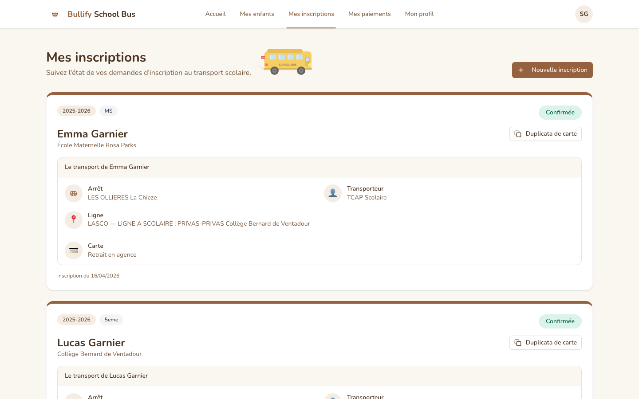This screenshot has height=399, width=639.
Task: Click the copy icon in Lucas's Duplicata button
Action: pos(518,343)
